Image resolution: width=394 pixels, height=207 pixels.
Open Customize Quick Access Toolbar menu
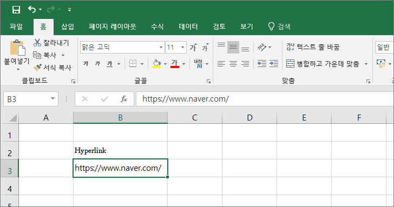click(x=69, y=10)
